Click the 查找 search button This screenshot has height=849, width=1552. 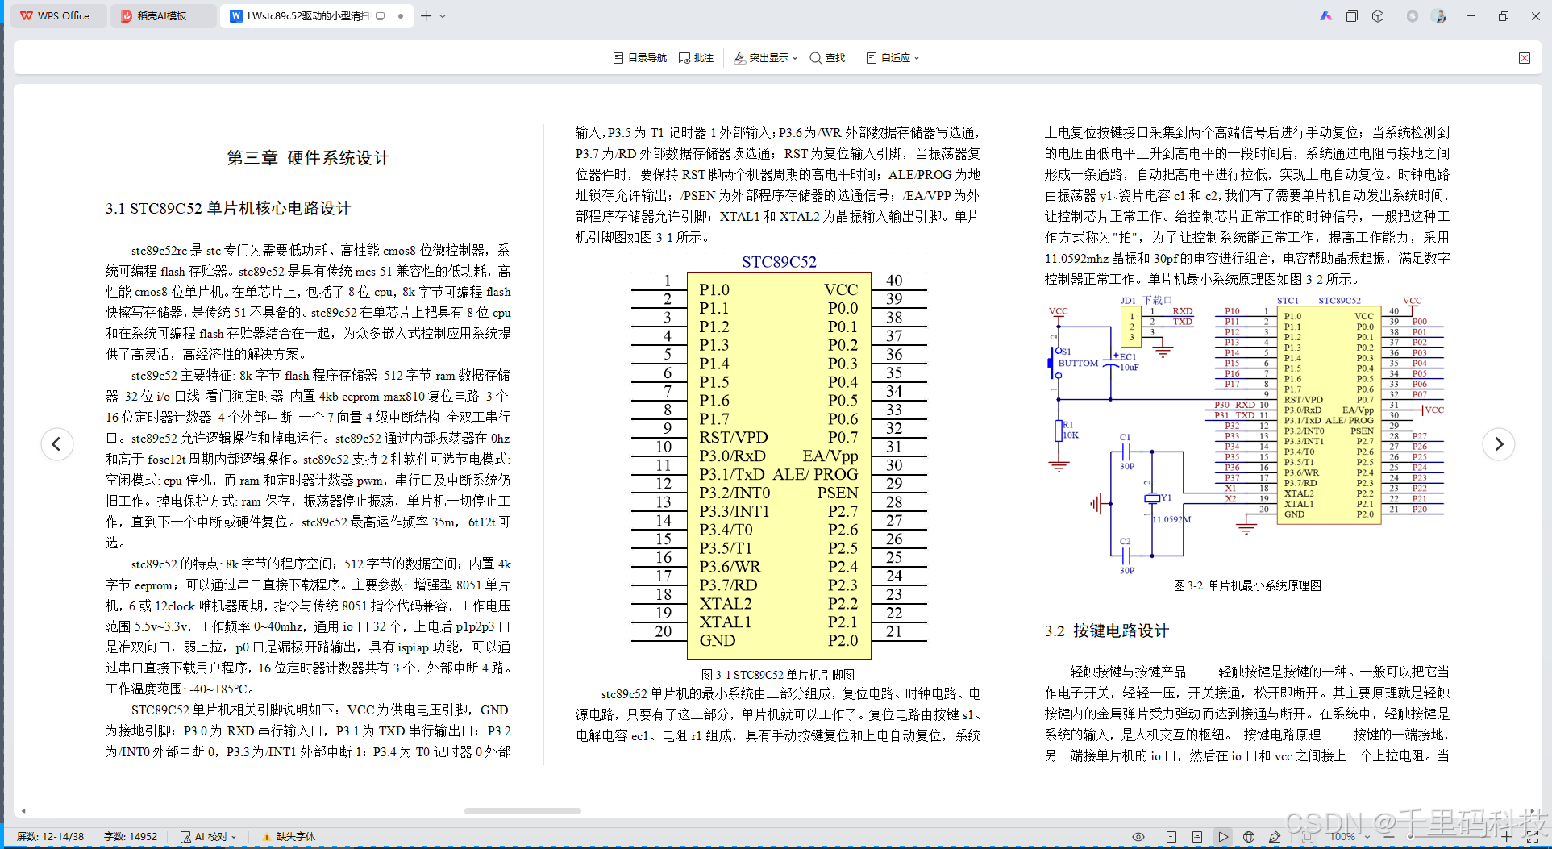827,58
